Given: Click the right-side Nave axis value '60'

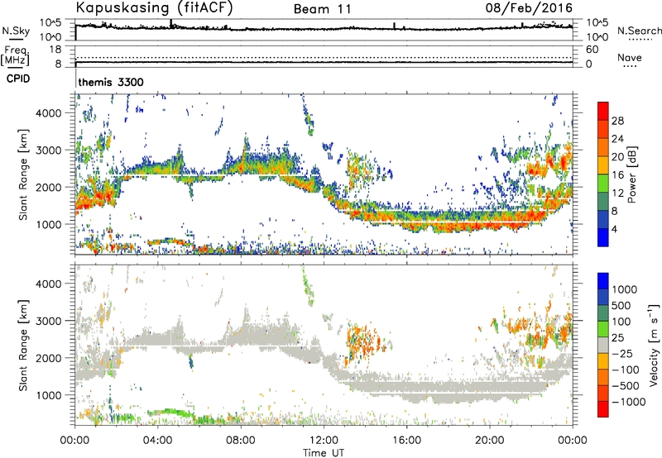Looking at the screenshot, I should (592, 50).
